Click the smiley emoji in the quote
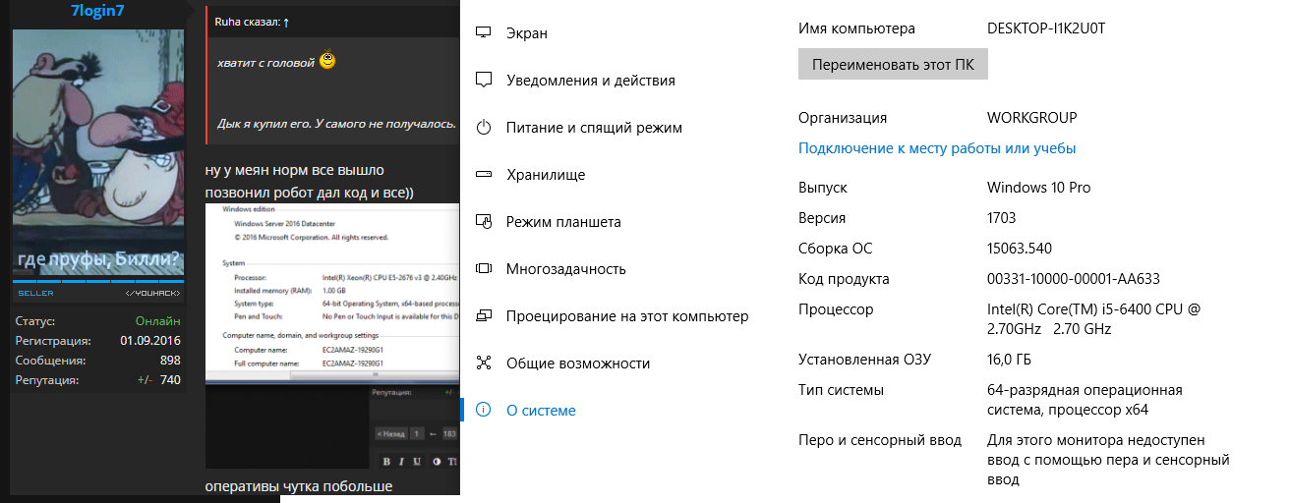This screenshot has width=1290, height=503. tap(328, 61)
